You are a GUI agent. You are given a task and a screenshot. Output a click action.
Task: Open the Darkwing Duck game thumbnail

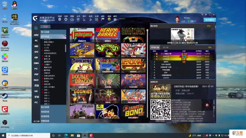[82, 66]
